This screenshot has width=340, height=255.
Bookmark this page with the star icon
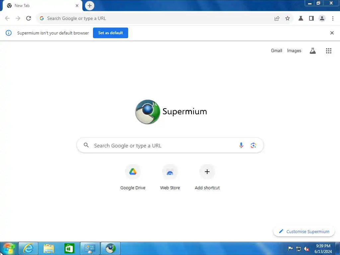pyautogui.click(x=288, y=19)
